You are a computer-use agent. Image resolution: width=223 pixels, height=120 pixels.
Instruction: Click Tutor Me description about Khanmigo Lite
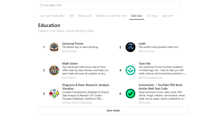pyautogui.click(x=162, y=70)
